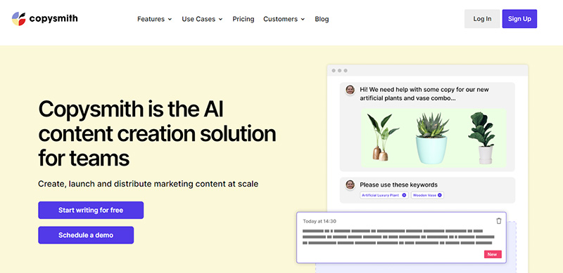This screenshot has height=273, width=563.
Task: Select the fiddle leaf plant in white pot
Action: pos(482,138)
